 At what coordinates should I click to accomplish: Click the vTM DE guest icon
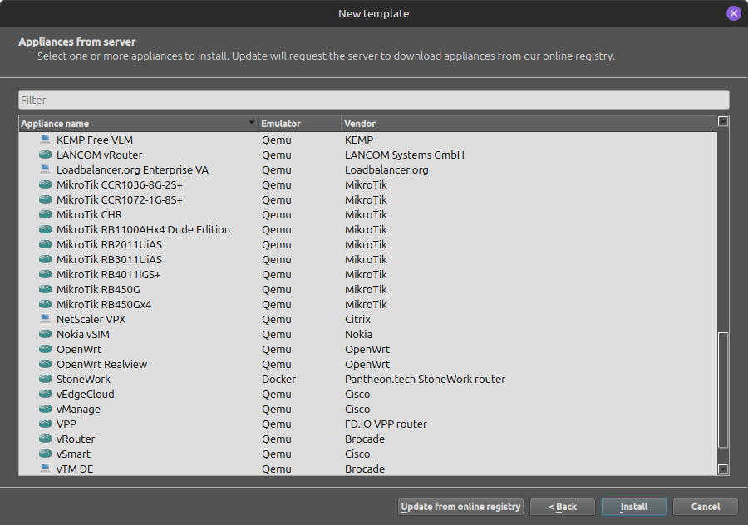(46, 469)
